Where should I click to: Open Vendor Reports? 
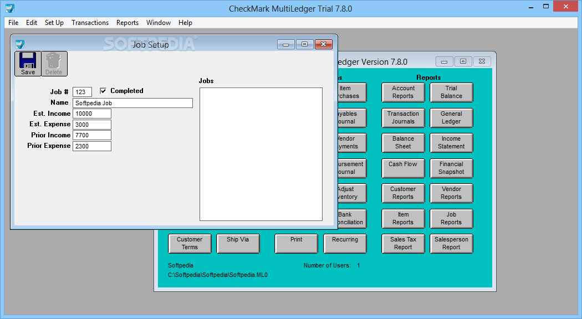click(451, 193)
